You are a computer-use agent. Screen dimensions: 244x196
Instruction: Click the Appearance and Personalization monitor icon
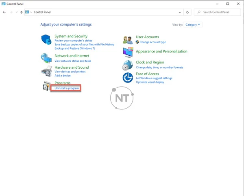click(128, 52)
